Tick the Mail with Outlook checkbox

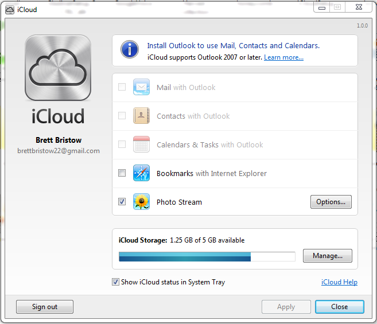pos(122,87)
